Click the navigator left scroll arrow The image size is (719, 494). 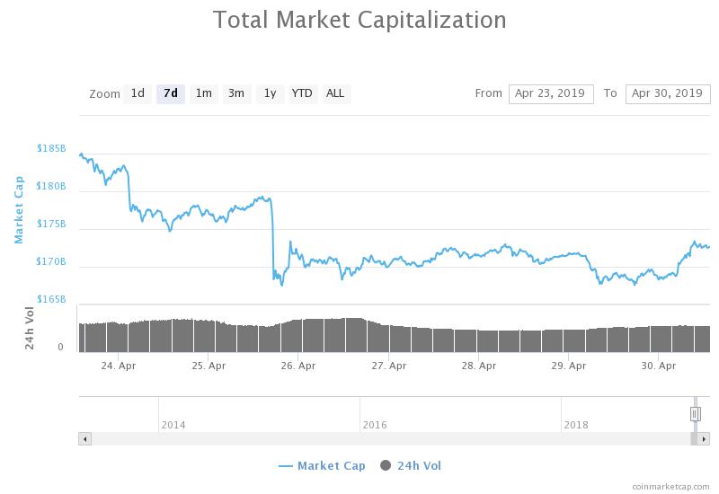[84, 439]
